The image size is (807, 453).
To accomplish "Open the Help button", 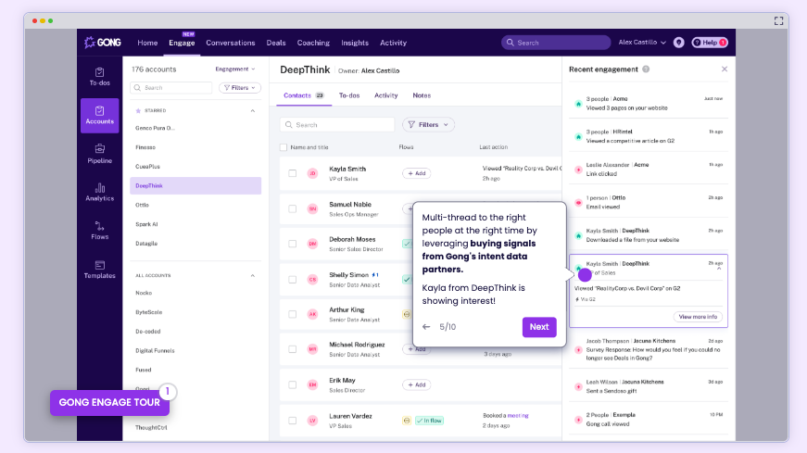I will click(x=709, y=43).
